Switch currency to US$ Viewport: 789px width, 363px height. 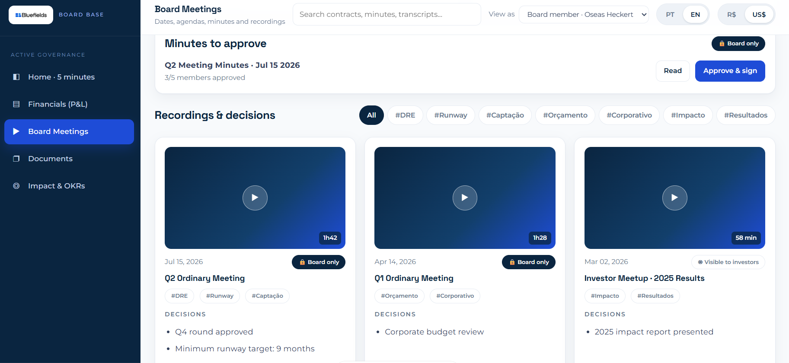coord(759,15)
